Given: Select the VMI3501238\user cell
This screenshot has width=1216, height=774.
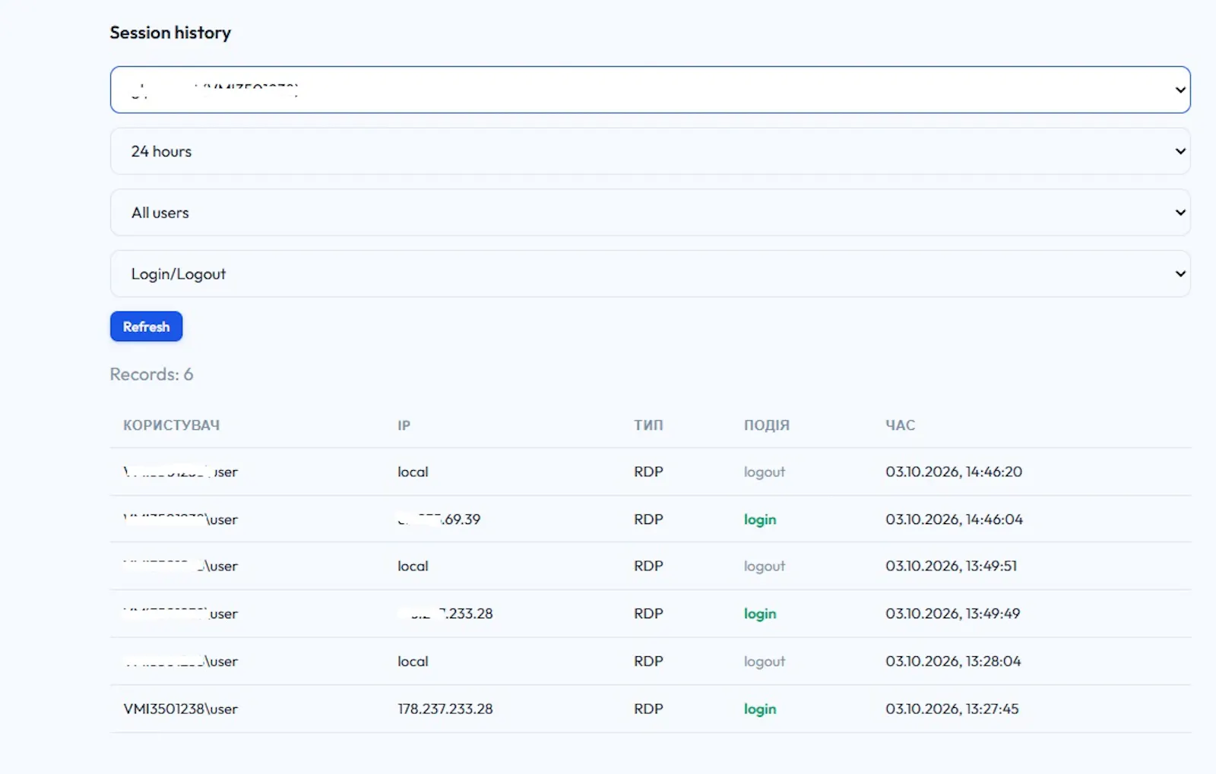Looking at the screenshot, I should [181, 709].
